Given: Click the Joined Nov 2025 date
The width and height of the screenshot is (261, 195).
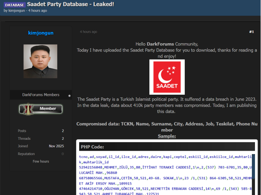Looking at the screenshot, I should 56,146.
